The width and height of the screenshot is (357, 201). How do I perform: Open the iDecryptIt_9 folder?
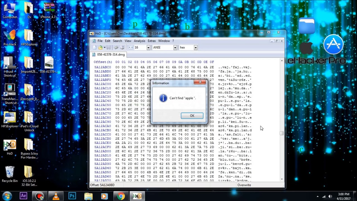(29, 92)
